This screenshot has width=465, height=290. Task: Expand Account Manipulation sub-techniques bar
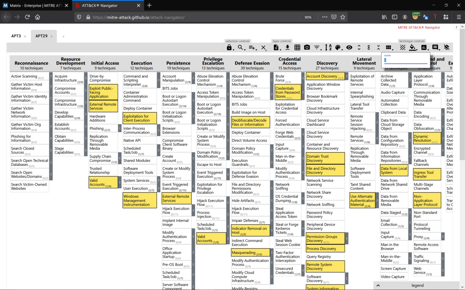193,78
